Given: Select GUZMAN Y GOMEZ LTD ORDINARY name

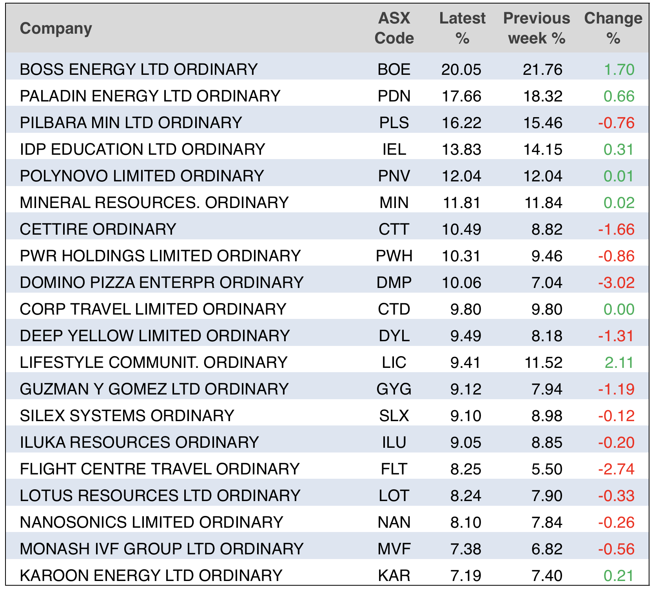Looking at the screenshot, I should 154,389.
